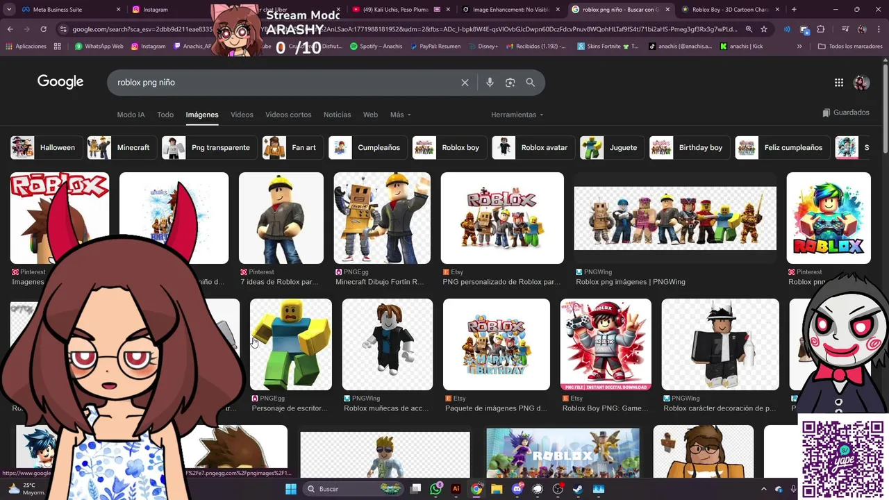Switch to the Noticias tab
Screen dimensions: 889x500
click(x=337, y=115)
